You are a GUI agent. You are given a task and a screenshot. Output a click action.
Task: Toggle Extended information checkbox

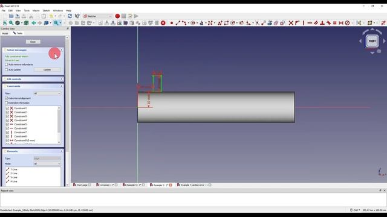pyautogui.click(x=7, y=103)
